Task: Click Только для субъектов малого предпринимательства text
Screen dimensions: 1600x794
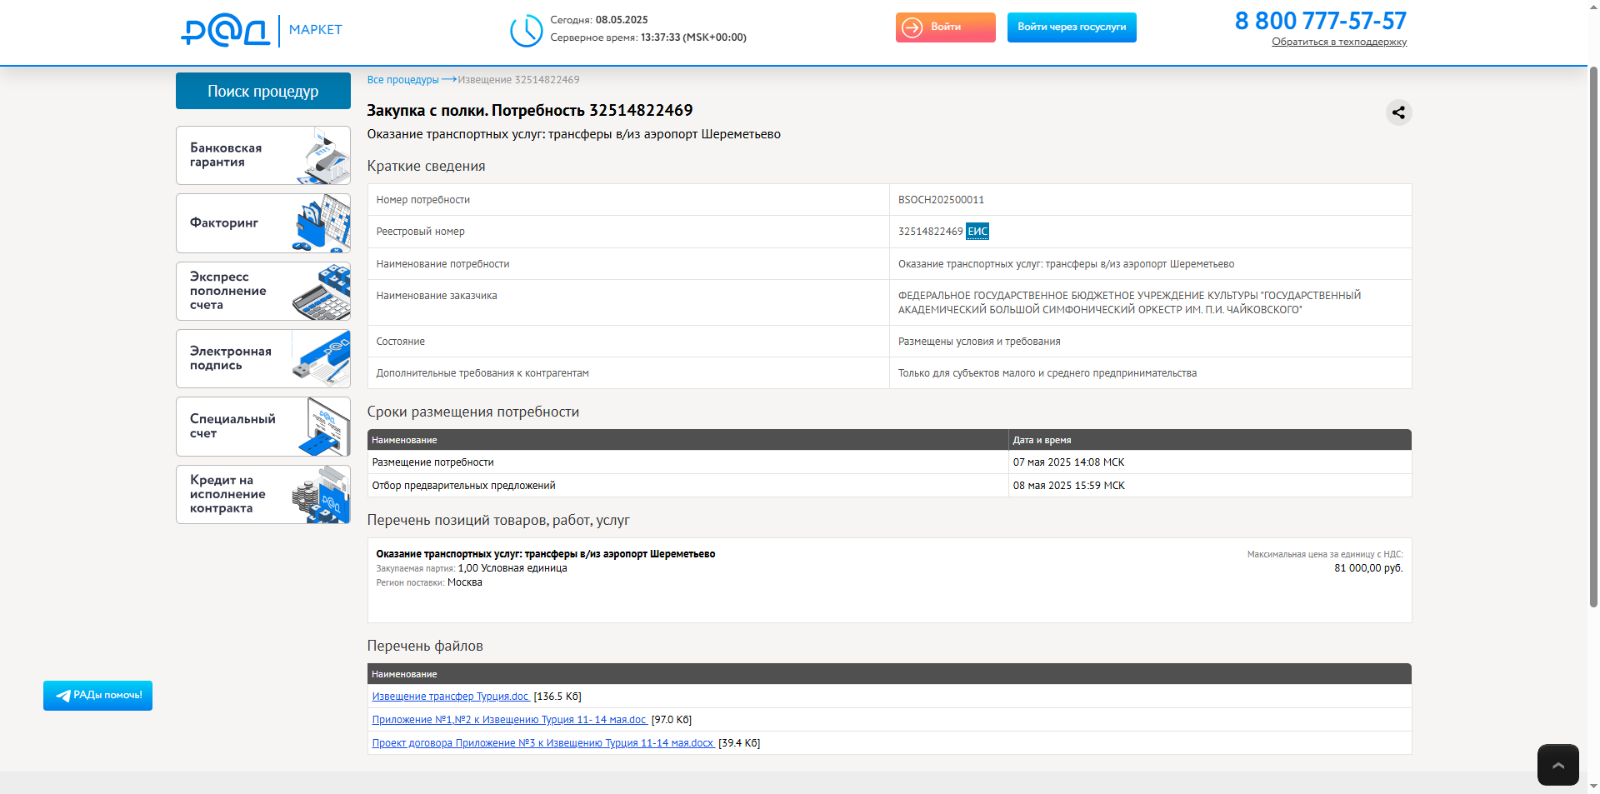Action: 1047,373
